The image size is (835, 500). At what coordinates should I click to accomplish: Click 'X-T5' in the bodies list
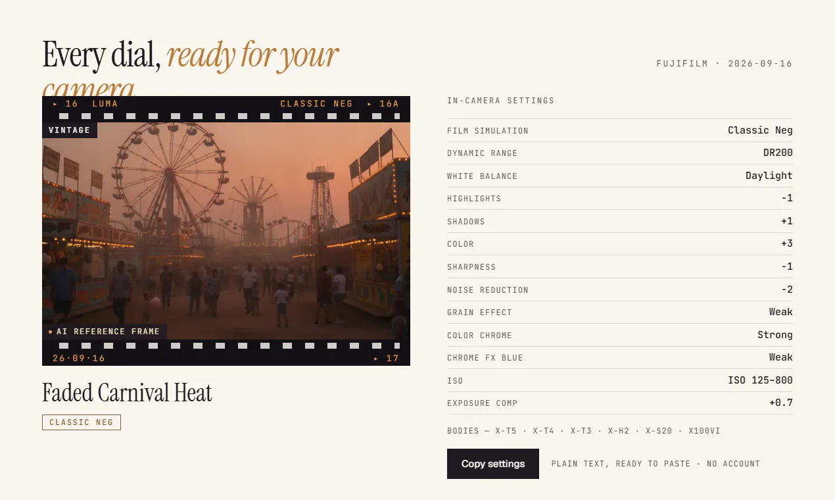[x=506, y=431]
